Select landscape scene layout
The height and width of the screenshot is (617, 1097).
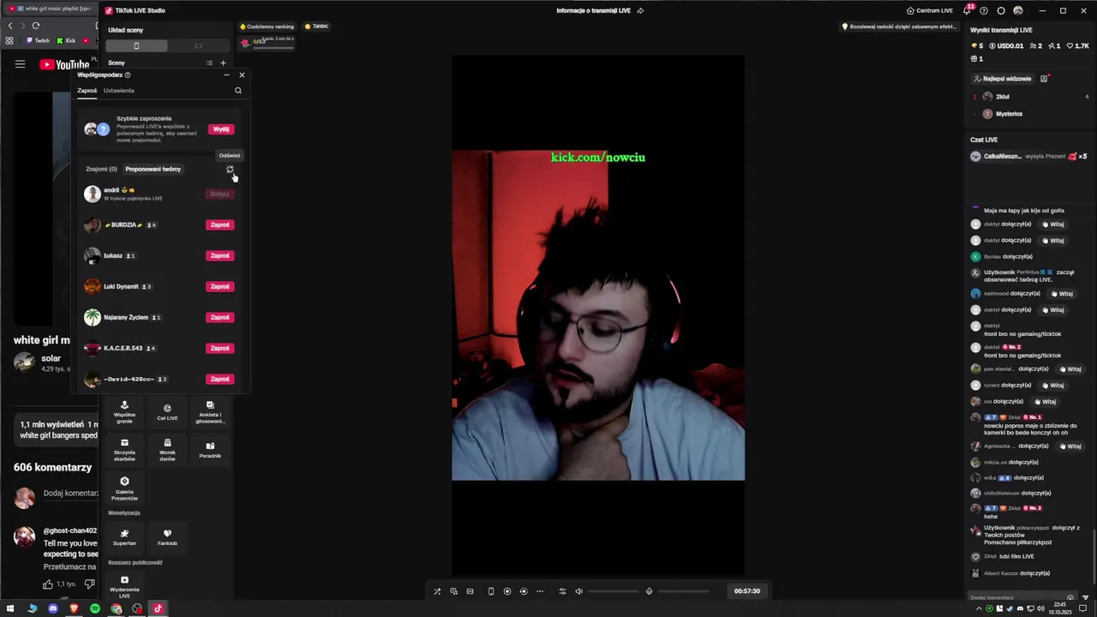[198, 45]
